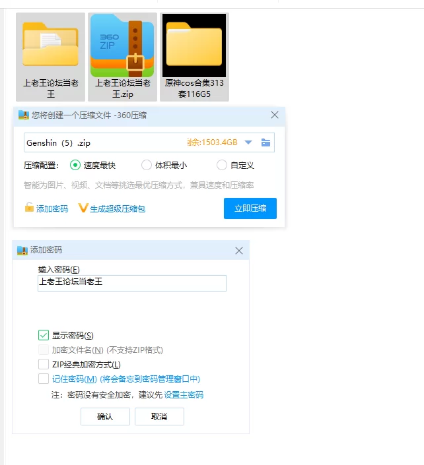
Task: Click the 输入密码 text field
Action: tap(132, 283)
